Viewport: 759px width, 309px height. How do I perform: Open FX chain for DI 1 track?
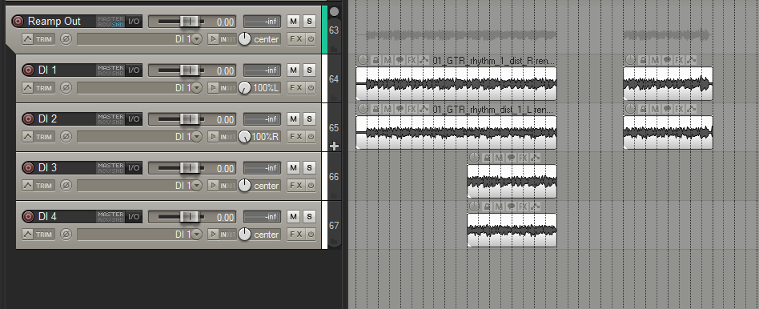[295, 88]
